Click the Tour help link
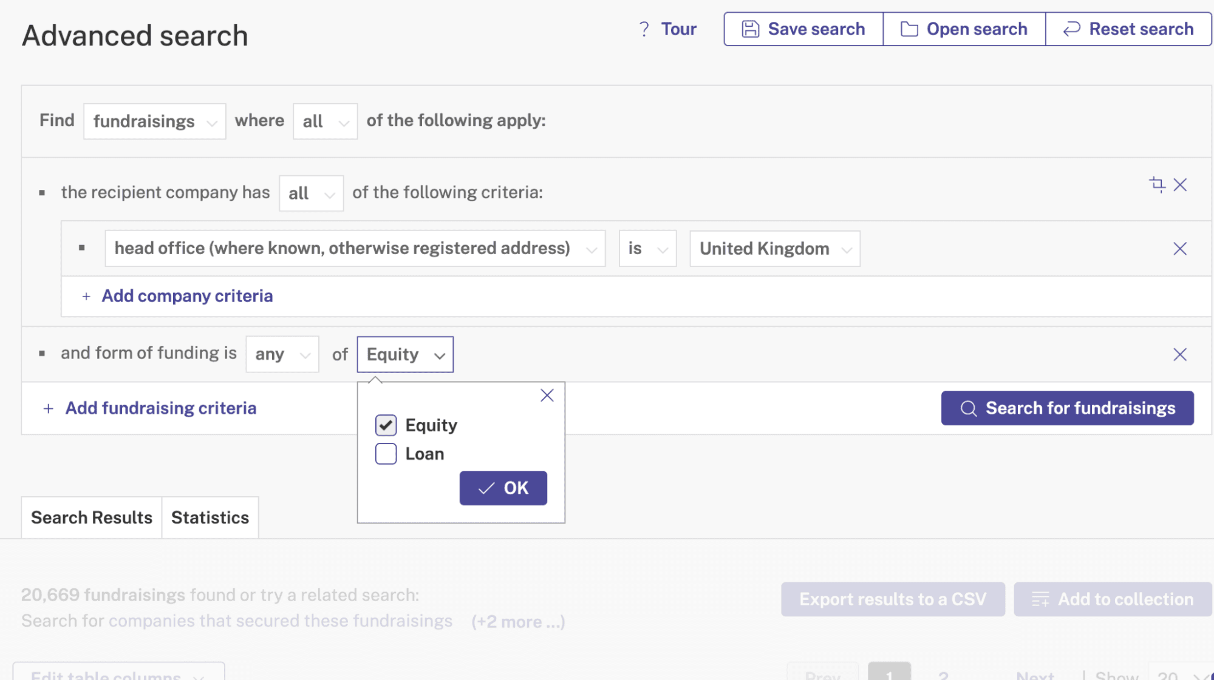This screenshot has height=680, width=1214. click(x=667, y=29)
